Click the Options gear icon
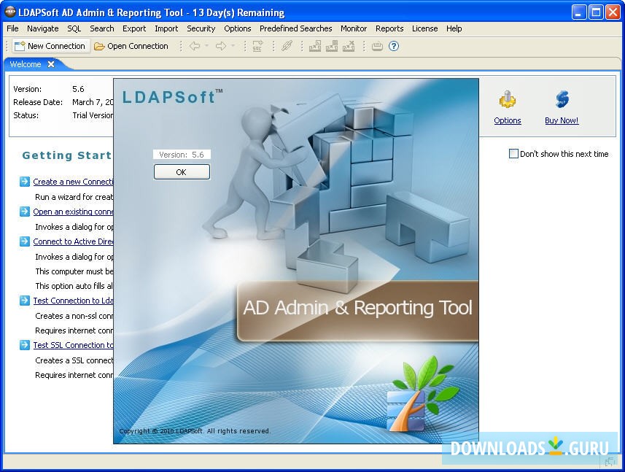The image size is (625, 472). [x=507, y=101]
